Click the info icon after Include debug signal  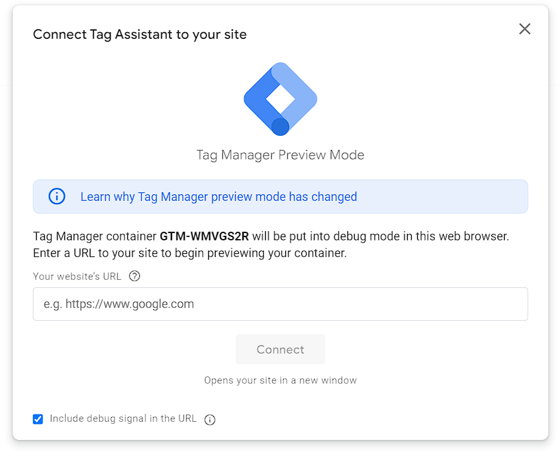209,419
